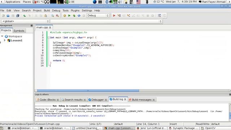Open the View menu
The height and width of the screenshot is (130, 231).
coord(17,10)
